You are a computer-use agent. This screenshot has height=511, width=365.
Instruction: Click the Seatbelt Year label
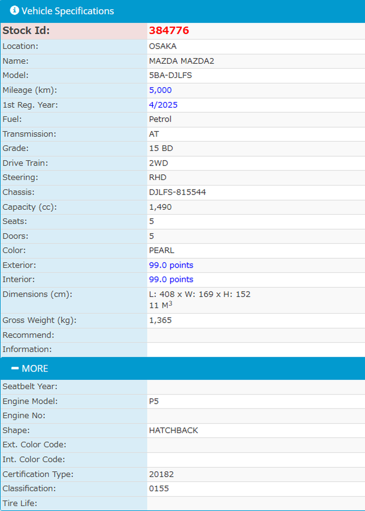(x=30, y=386)
